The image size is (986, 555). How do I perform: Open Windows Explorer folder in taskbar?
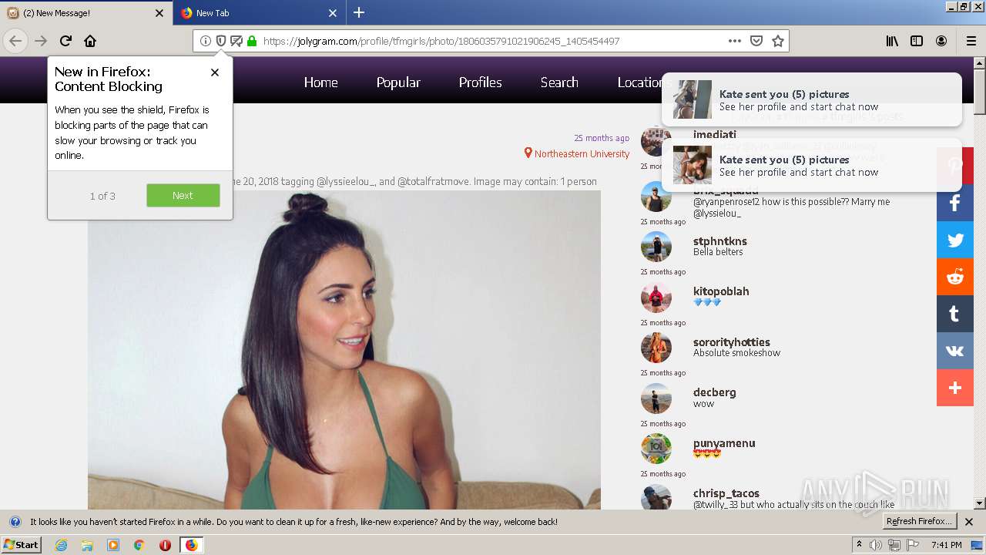tap(87, 545)
